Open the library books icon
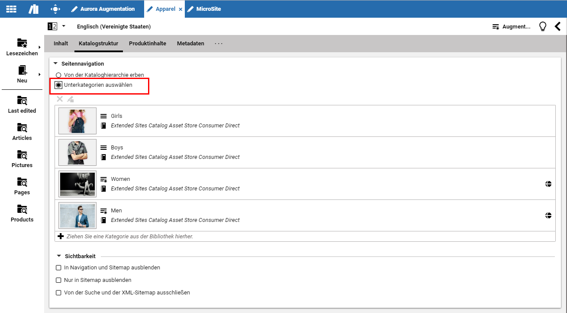The height and width of the screenshot is (313, 567). point(33,9)
